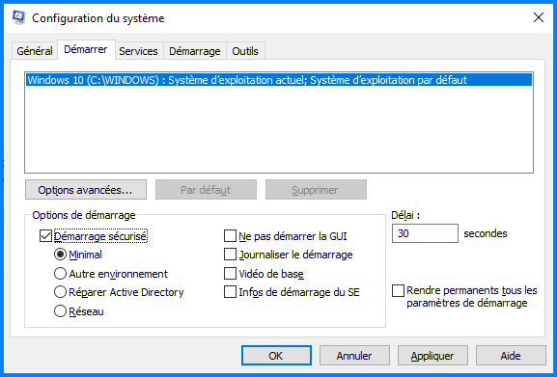Viewport: 557px width, 377px height.
Task: Enable Ne pas démarrer la GUI
Action: pos(230,236)
